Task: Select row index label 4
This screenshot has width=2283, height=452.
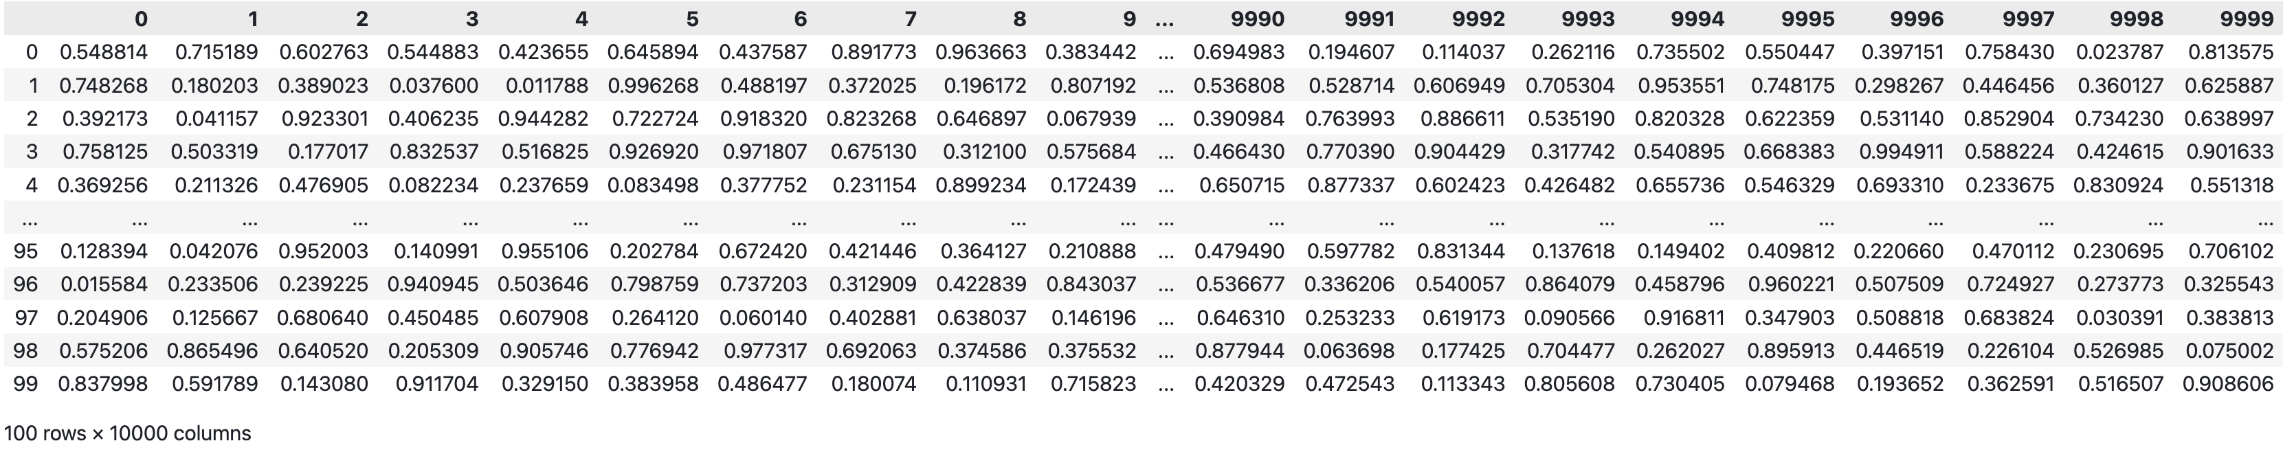Action: click(32, 185)
